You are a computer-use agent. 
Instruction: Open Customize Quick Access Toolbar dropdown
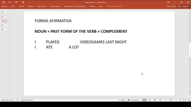[x=29, y=2]
